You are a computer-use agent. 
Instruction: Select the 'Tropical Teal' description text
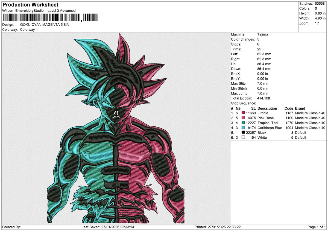pyautogui.click(x=268, y=123)
